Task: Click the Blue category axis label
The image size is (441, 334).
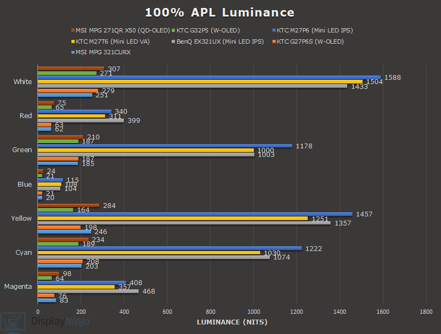Action: coord(25,184)
